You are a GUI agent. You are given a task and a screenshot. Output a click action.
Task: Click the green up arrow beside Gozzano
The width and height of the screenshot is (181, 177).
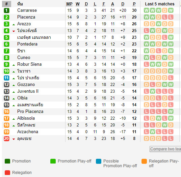[x=14, y=85]
